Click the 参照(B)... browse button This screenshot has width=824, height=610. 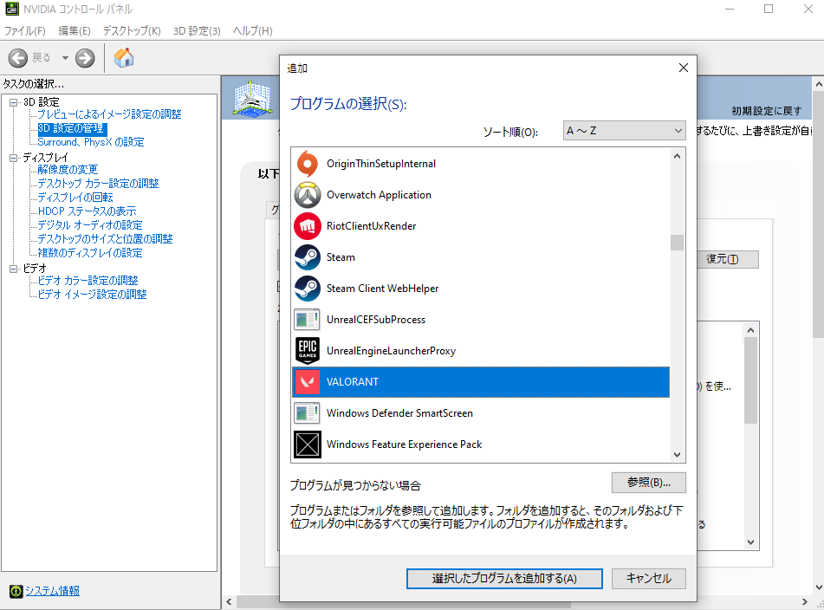pos(649,483)
